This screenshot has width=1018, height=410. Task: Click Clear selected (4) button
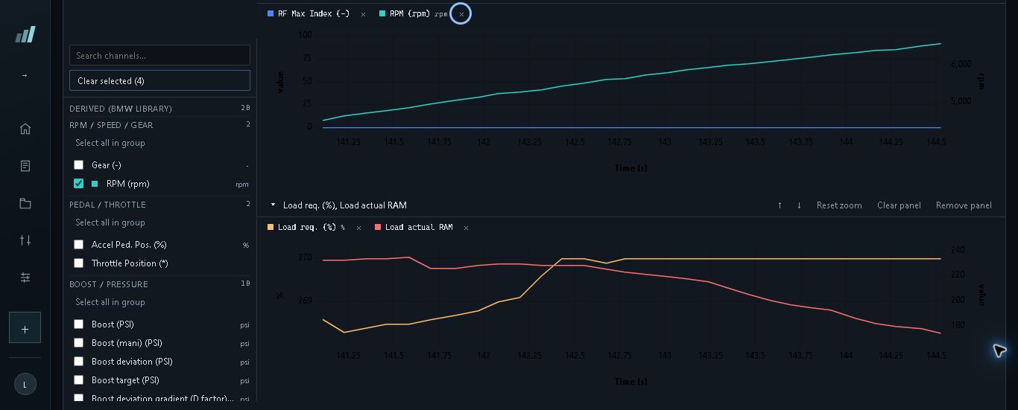click(159, 80)
